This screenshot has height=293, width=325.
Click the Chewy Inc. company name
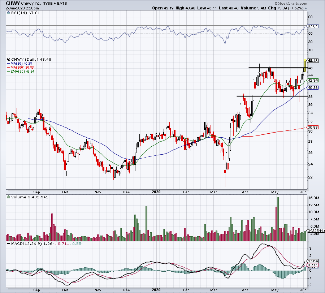(31, 3)
